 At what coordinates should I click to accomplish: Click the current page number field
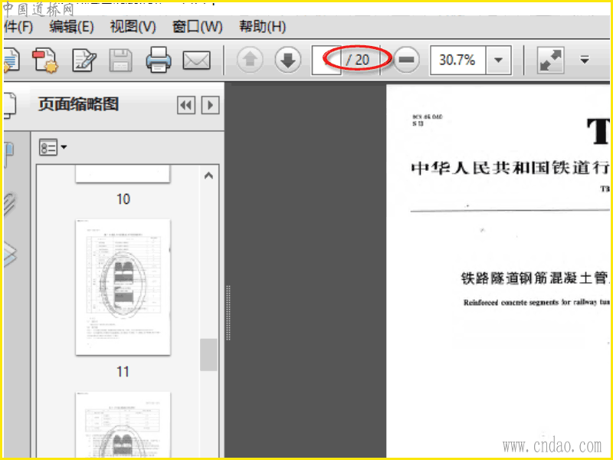pyautogui.click(x=326, y=61)
